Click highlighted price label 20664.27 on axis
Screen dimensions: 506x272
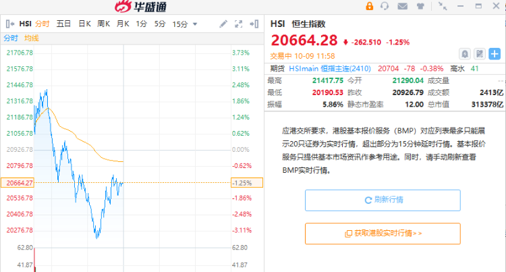pos(18,183)
